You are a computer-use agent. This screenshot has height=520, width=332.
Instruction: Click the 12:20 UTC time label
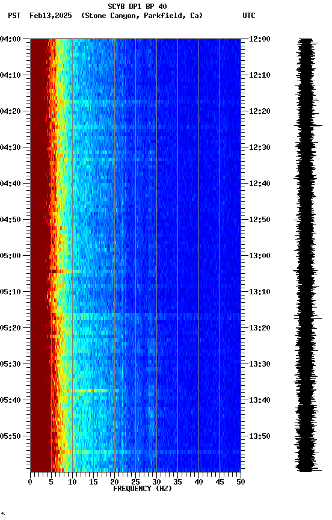[x=260, y=111]
